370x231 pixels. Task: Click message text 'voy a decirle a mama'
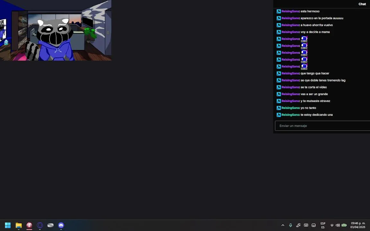coord(315,32)
